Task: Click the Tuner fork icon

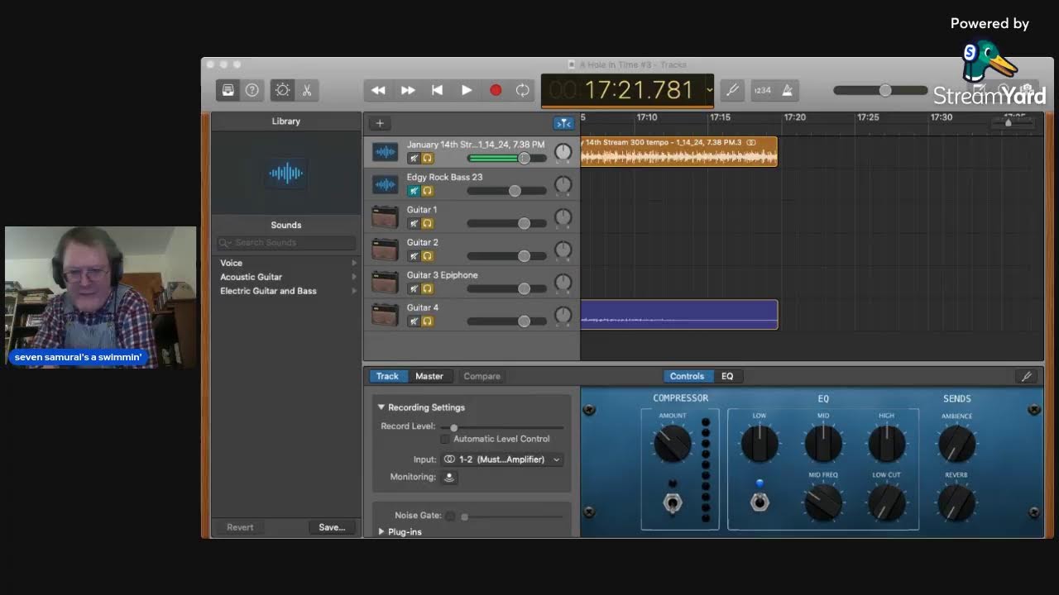Action: pos(731,90)
